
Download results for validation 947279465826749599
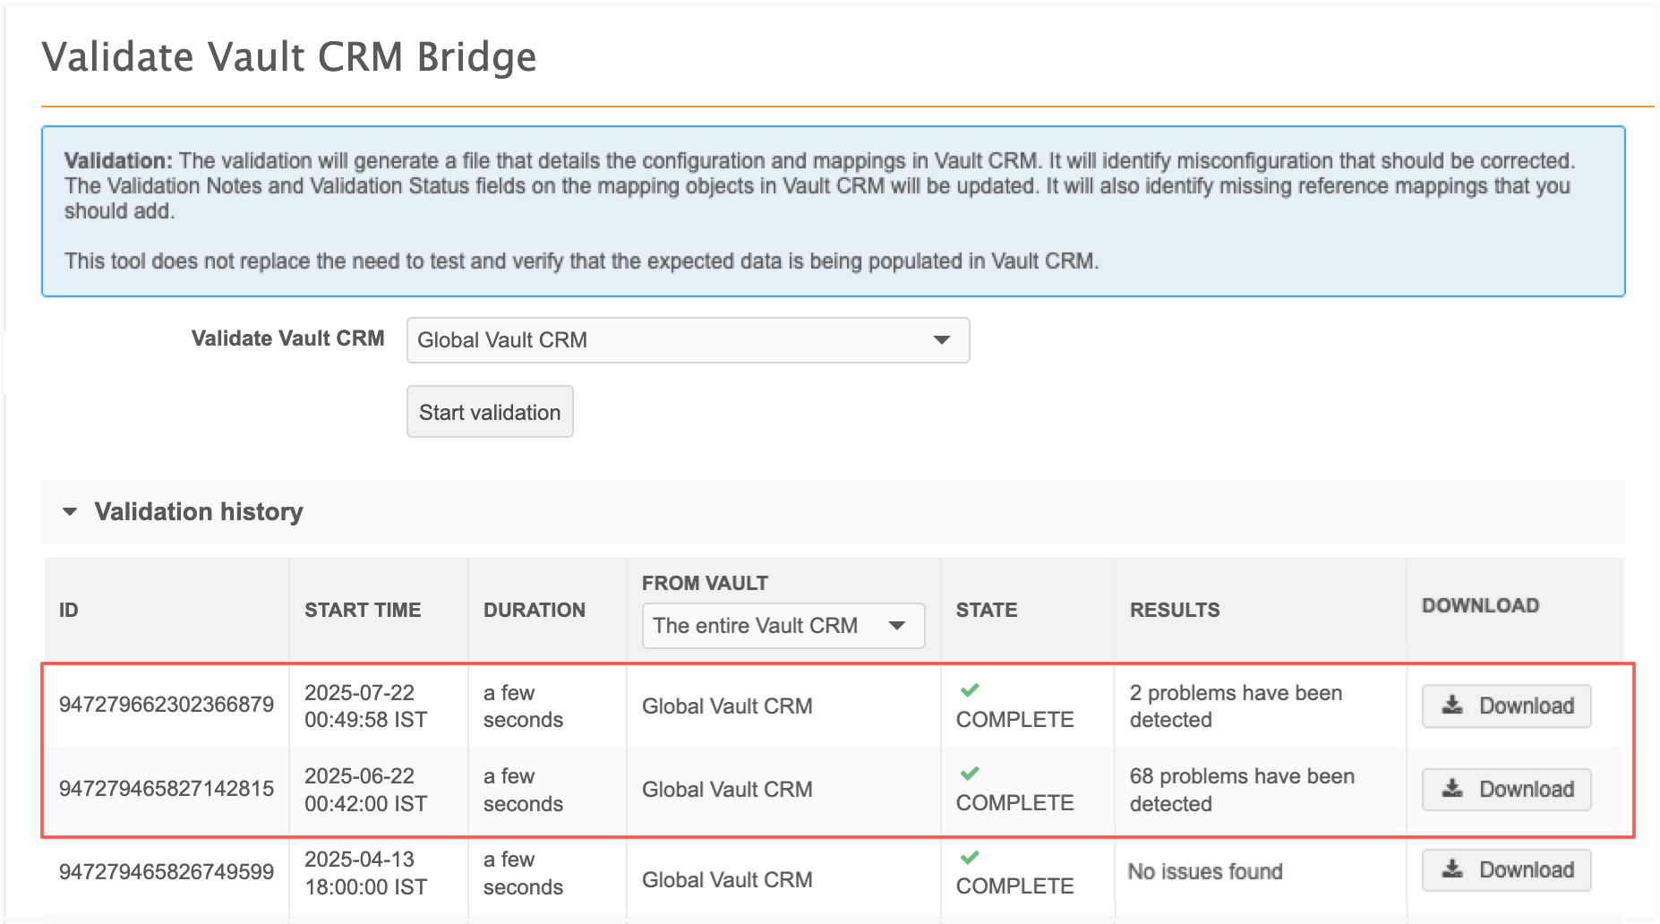pos(1506,869)
